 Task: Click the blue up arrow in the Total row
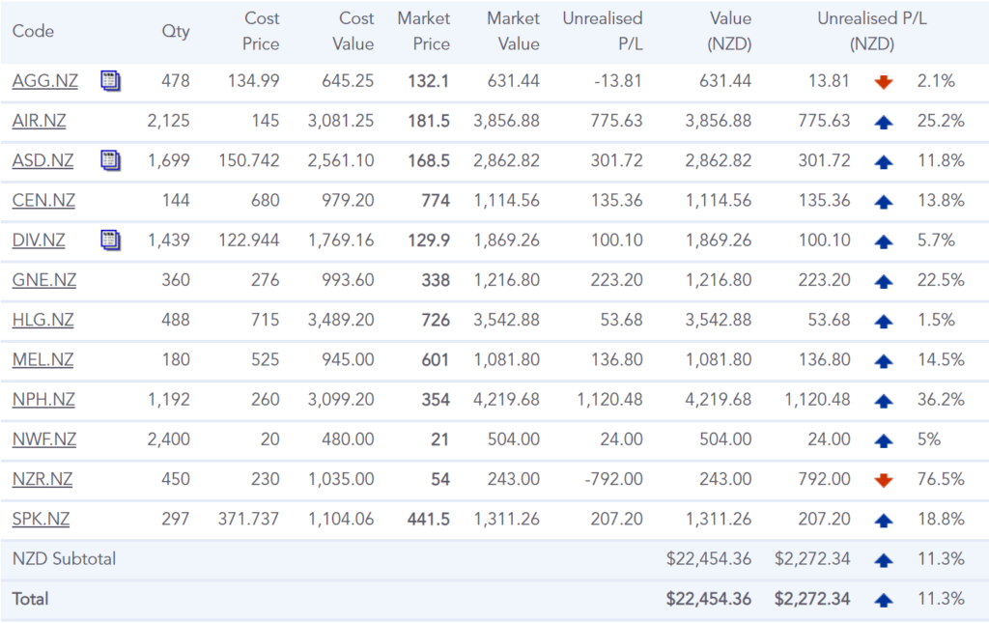click(883, 600)
